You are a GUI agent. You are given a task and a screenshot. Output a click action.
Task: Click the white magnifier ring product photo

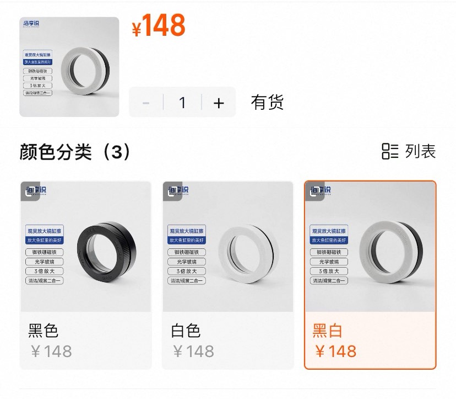(x=228, y=247)
